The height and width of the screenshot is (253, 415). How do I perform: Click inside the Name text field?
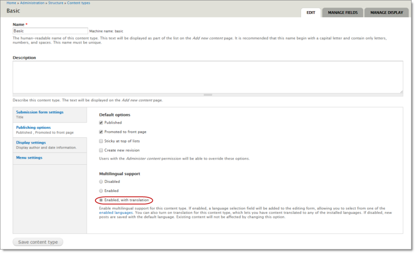[50, 31]
